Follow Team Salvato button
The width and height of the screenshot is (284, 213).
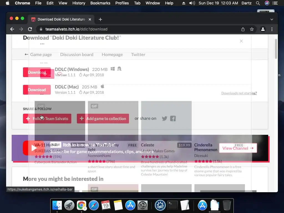pos(47,119)
